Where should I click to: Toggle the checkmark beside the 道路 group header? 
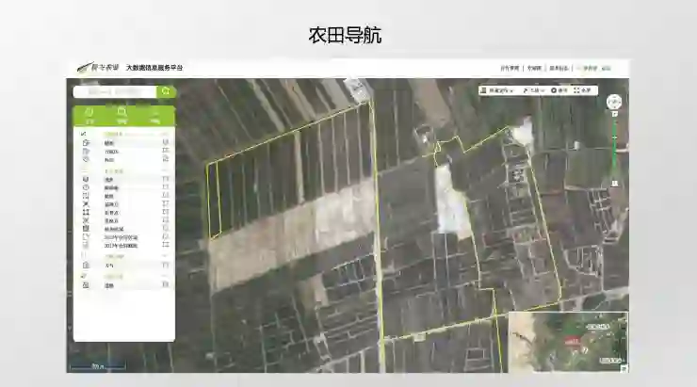click(x=84, y=276)
